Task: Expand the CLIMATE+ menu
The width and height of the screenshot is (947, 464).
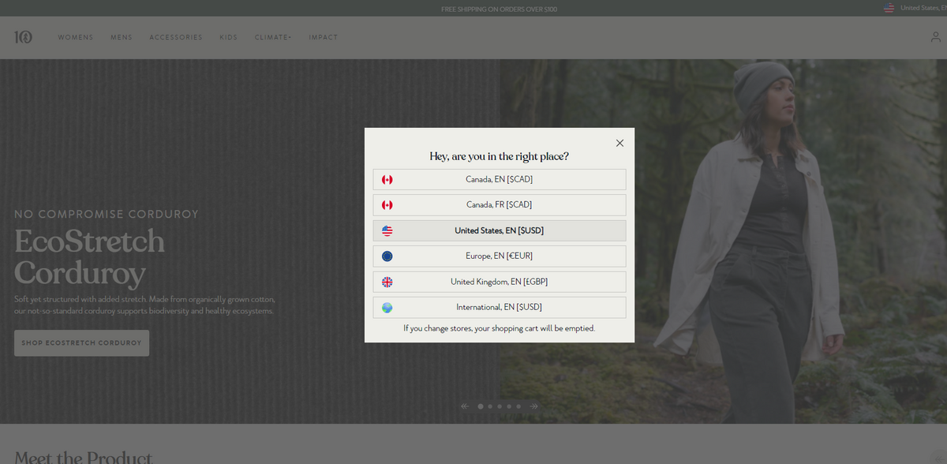Action: [x=273, y=37]
